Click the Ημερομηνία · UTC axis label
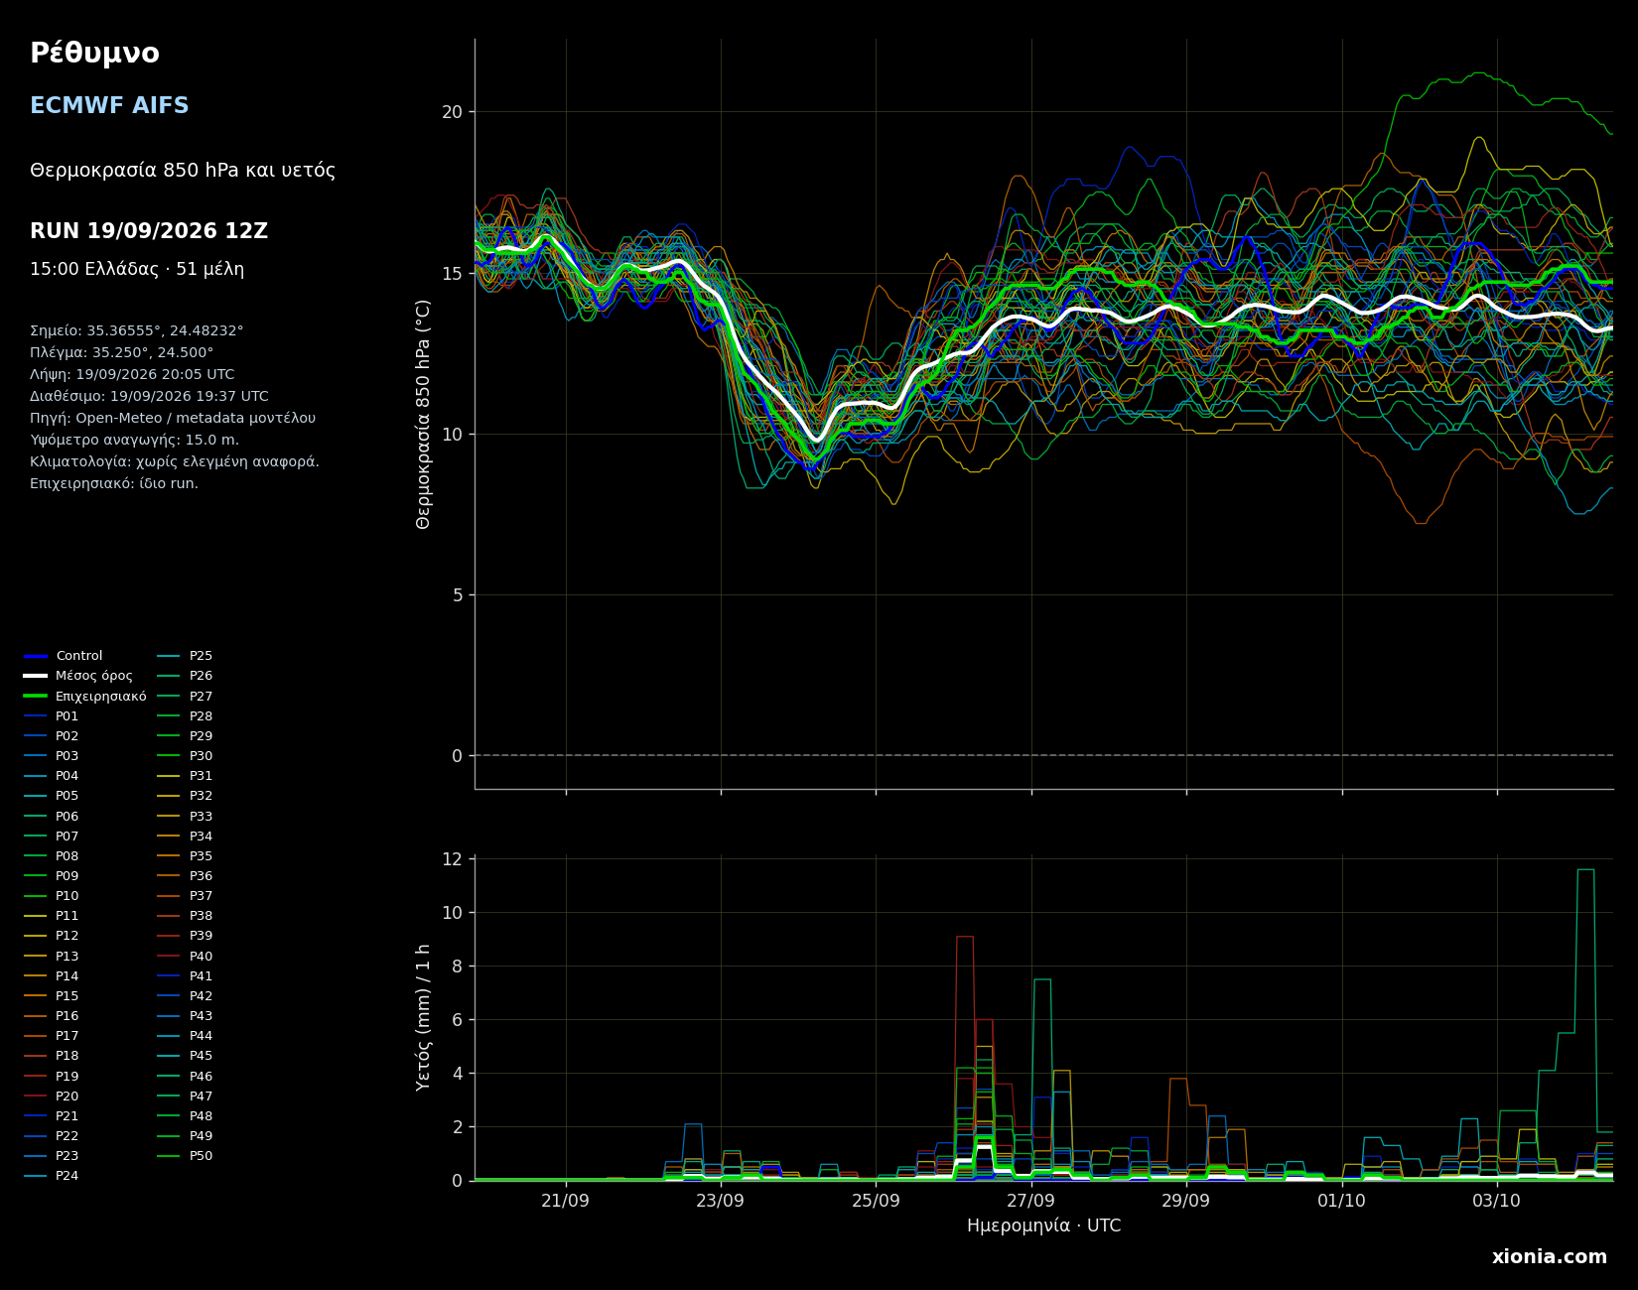 [1043, 1225]
